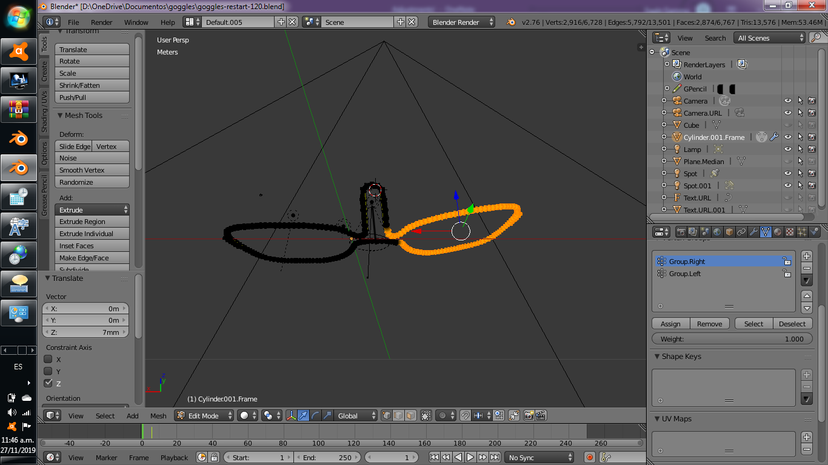The height and width of the screenshot is (465, 828).
Task: Toggle Cylinder.001.Frame renderability camera icon
Action: tap(812, 137)
